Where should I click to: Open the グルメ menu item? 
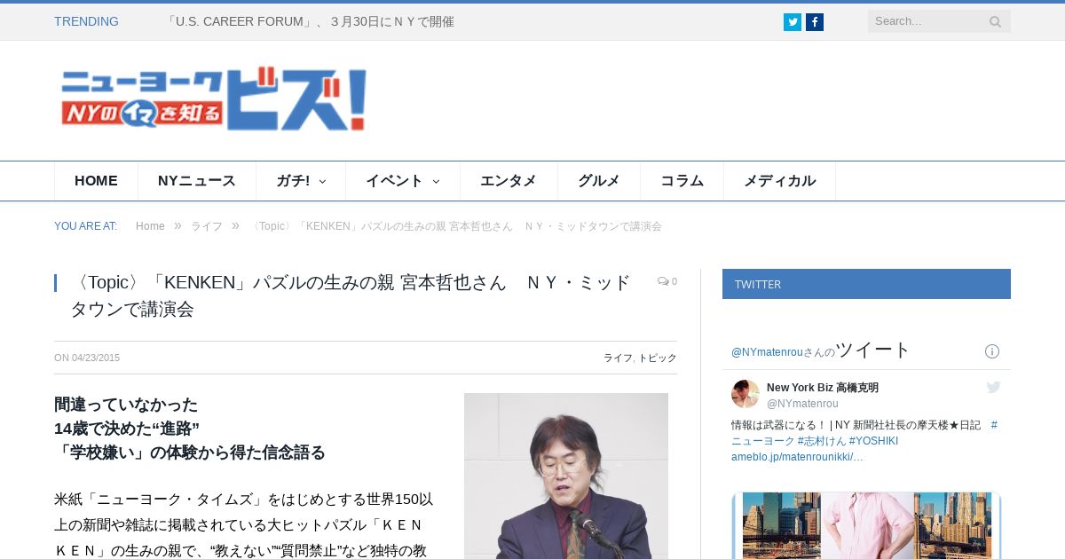click(599, 181)
